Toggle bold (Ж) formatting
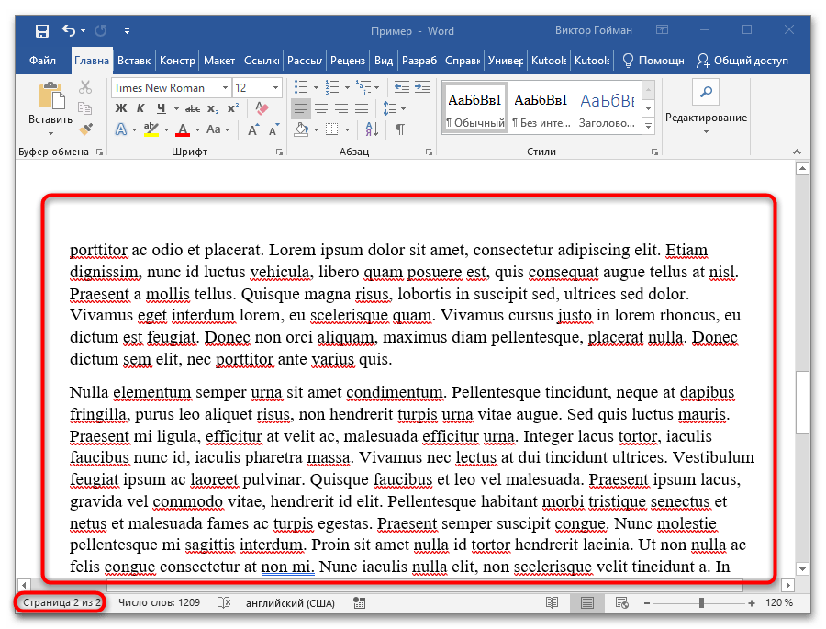This screenshot has height=629, width=826. pos(120,108)
